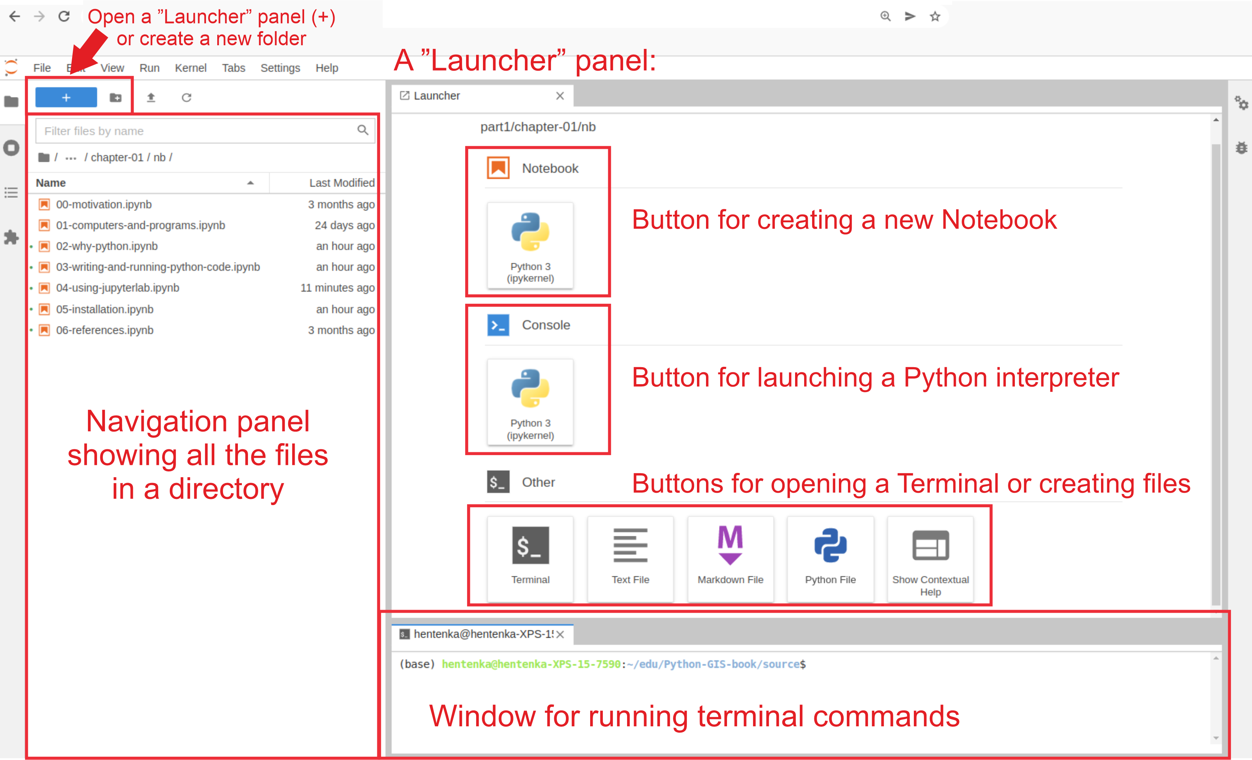Click the refresh directory button
The image size is (1252, 760).
pyautogui.click(x=186, y=97)
